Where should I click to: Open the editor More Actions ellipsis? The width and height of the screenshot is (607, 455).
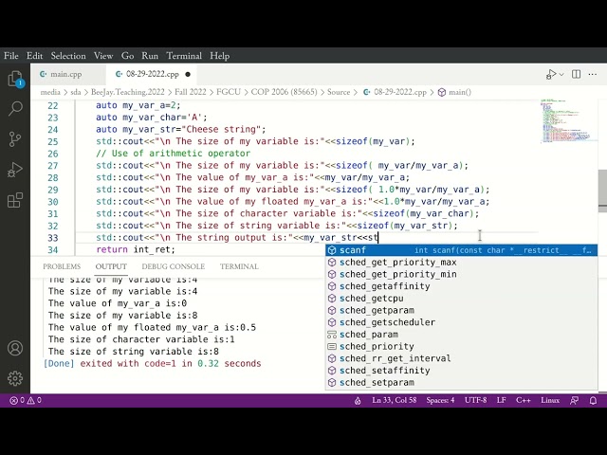point(592,74)
